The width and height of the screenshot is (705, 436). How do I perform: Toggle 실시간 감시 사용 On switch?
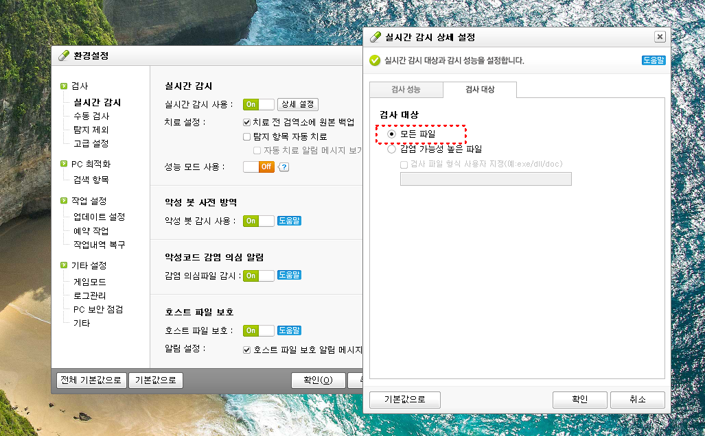(x=259, y=105)
